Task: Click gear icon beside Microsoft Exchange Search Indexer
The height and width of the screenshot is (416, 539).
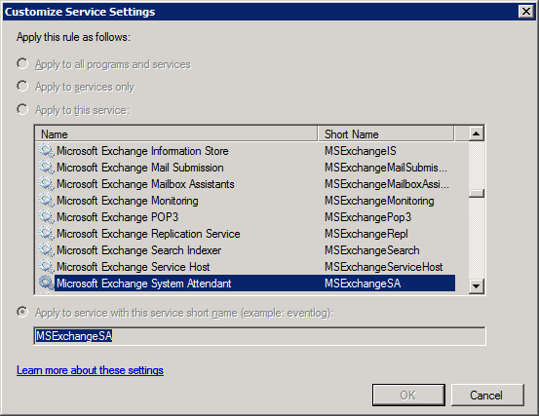Action: (x=47, y=250)
